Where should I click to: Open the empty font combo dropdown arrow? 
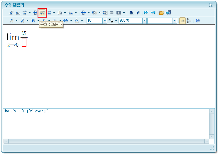click(175, 21)
